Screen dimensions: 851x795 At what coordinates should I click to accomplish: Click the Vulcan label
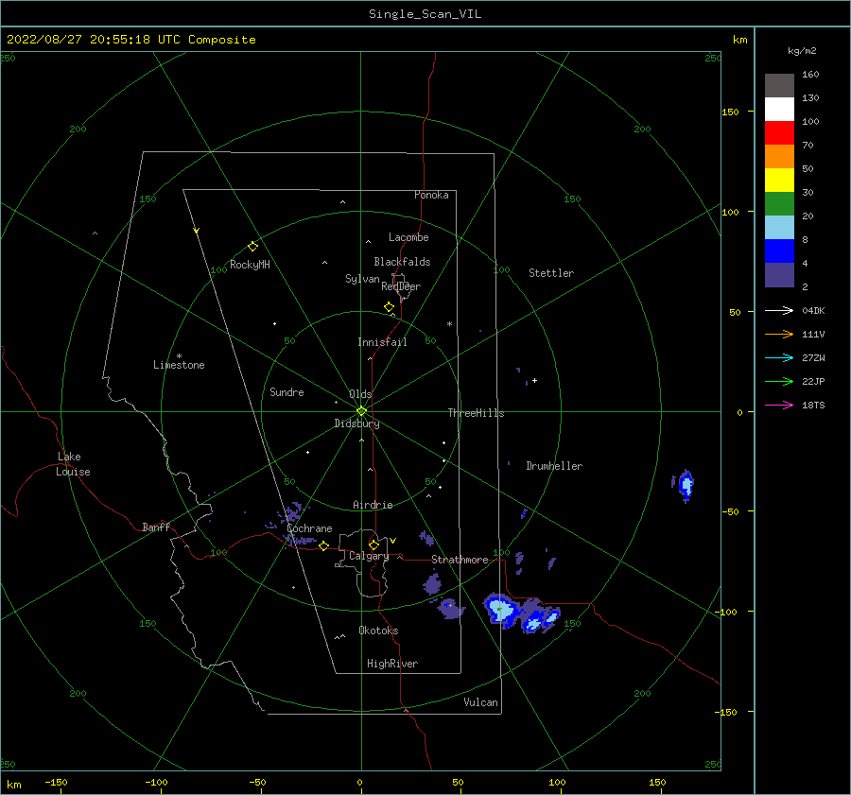(480, 702)
